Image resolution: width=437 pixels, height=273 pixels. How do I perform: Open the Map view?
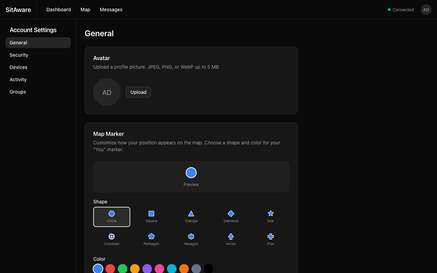85,10
